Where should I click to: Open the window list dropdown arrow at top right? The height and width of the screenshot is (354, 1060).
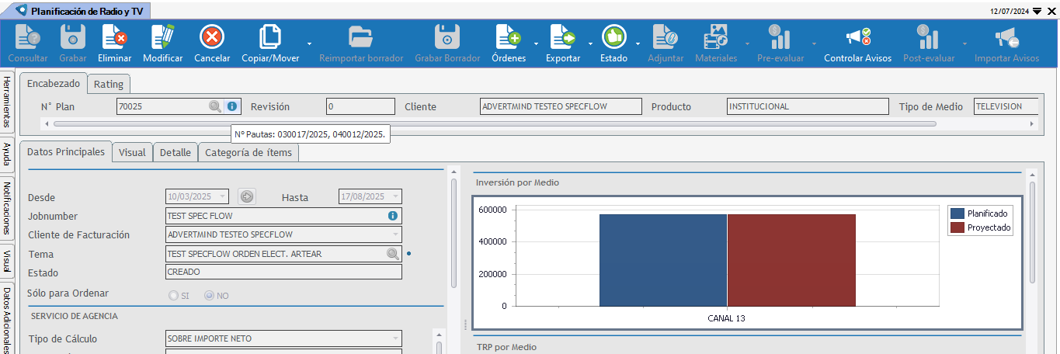(x=1037, y=11)
